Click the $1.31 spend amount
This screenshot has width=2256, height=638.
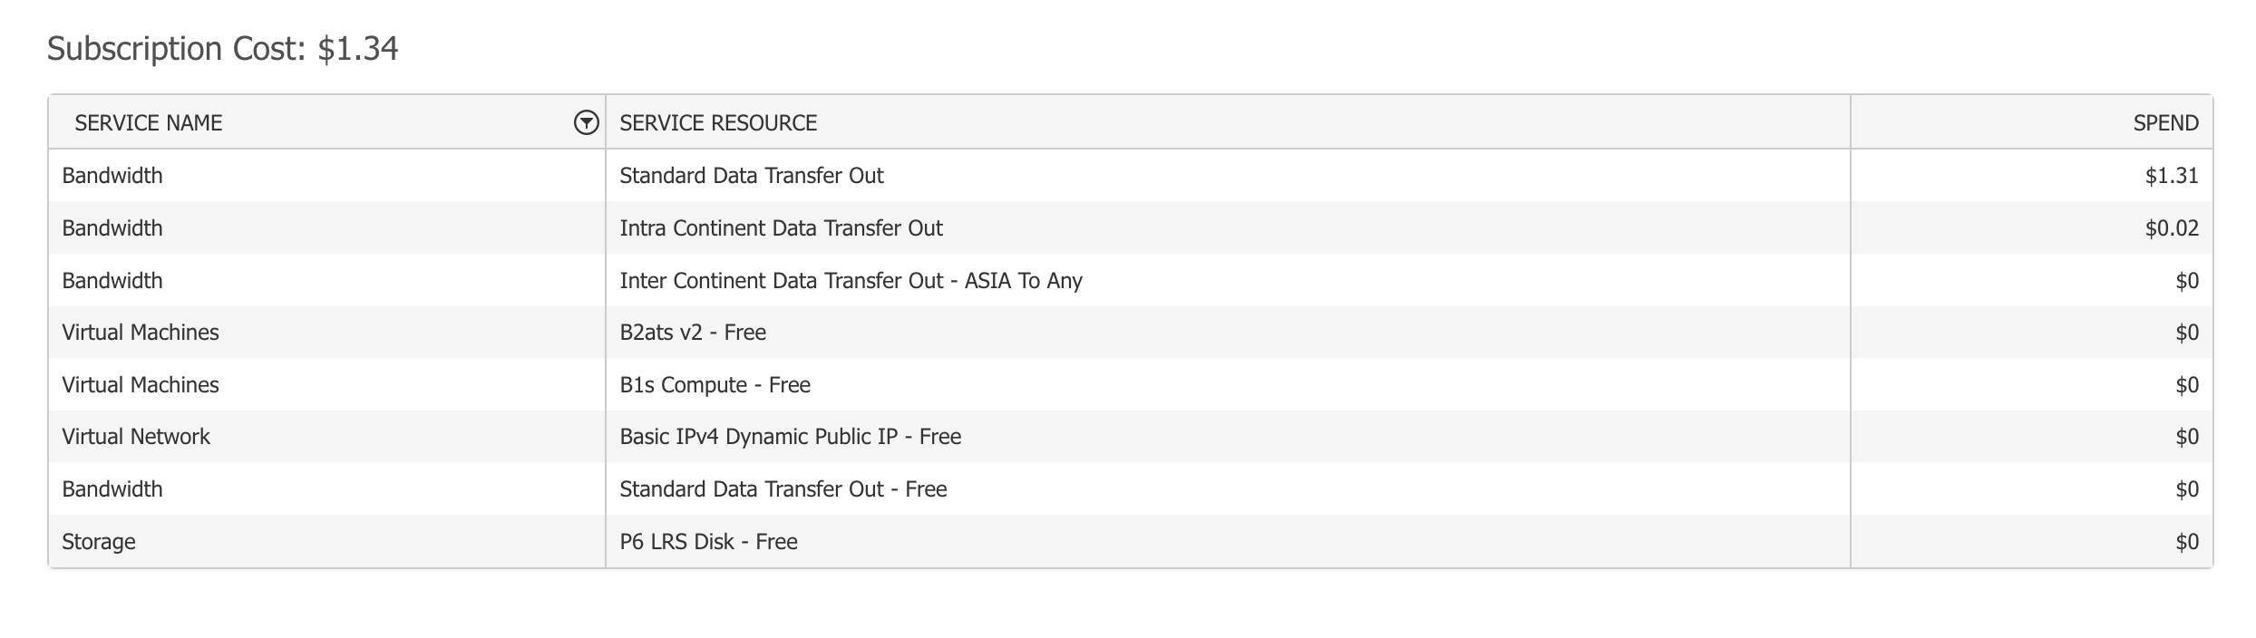2171,176
